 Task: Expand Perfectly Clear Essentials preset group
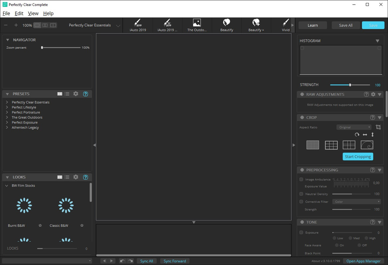tap(7, 102)
